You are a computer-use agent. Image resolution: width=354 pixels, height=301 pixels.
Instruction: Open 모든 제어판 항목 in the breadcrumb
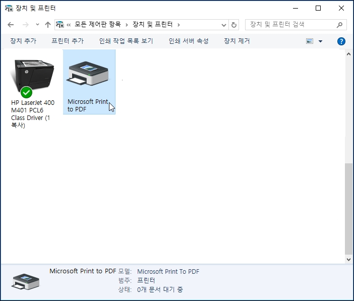(97, 24)
